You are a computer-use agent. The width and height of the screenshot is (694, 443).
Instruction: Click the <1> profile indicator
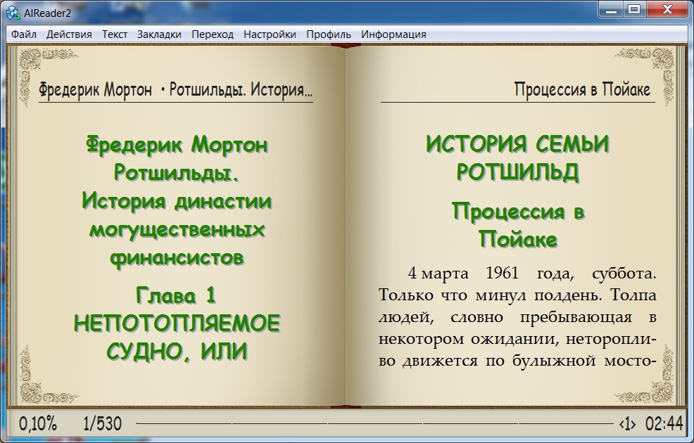tap(627, 424)
